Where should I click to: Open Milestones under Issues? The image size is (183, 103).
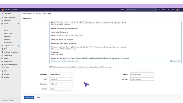(7, 36)
